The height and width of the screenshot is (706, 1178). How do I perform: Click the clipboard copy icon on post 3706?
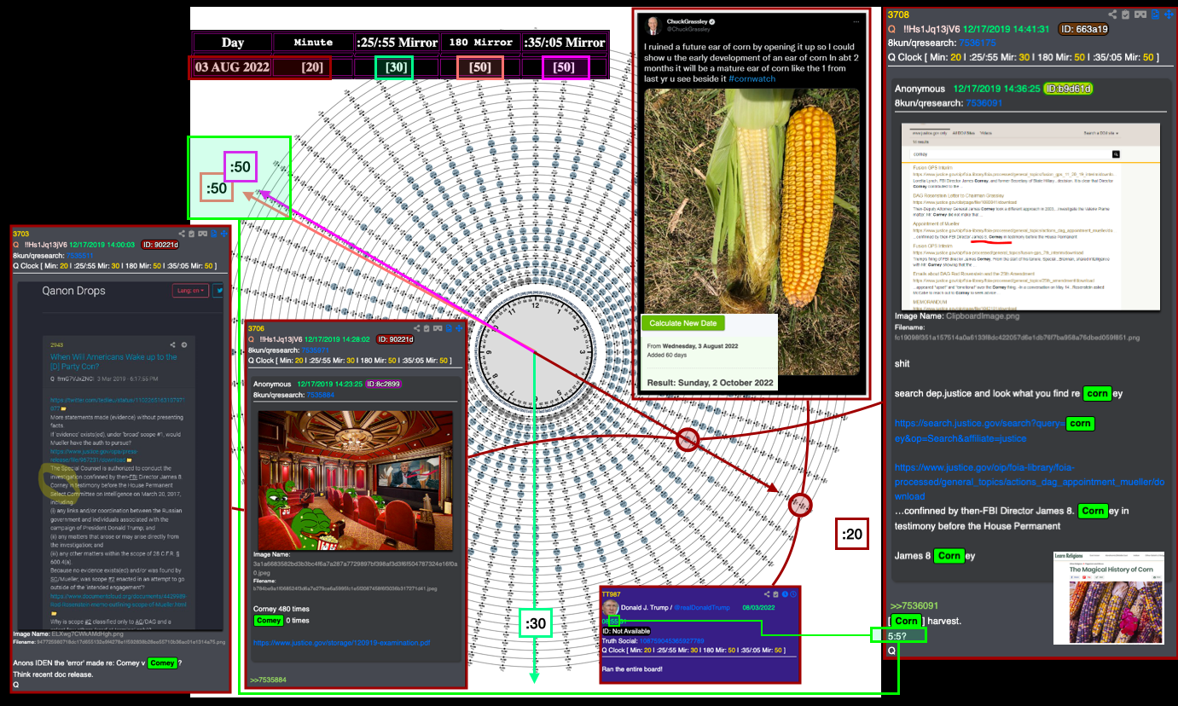[x=427, y=328]
